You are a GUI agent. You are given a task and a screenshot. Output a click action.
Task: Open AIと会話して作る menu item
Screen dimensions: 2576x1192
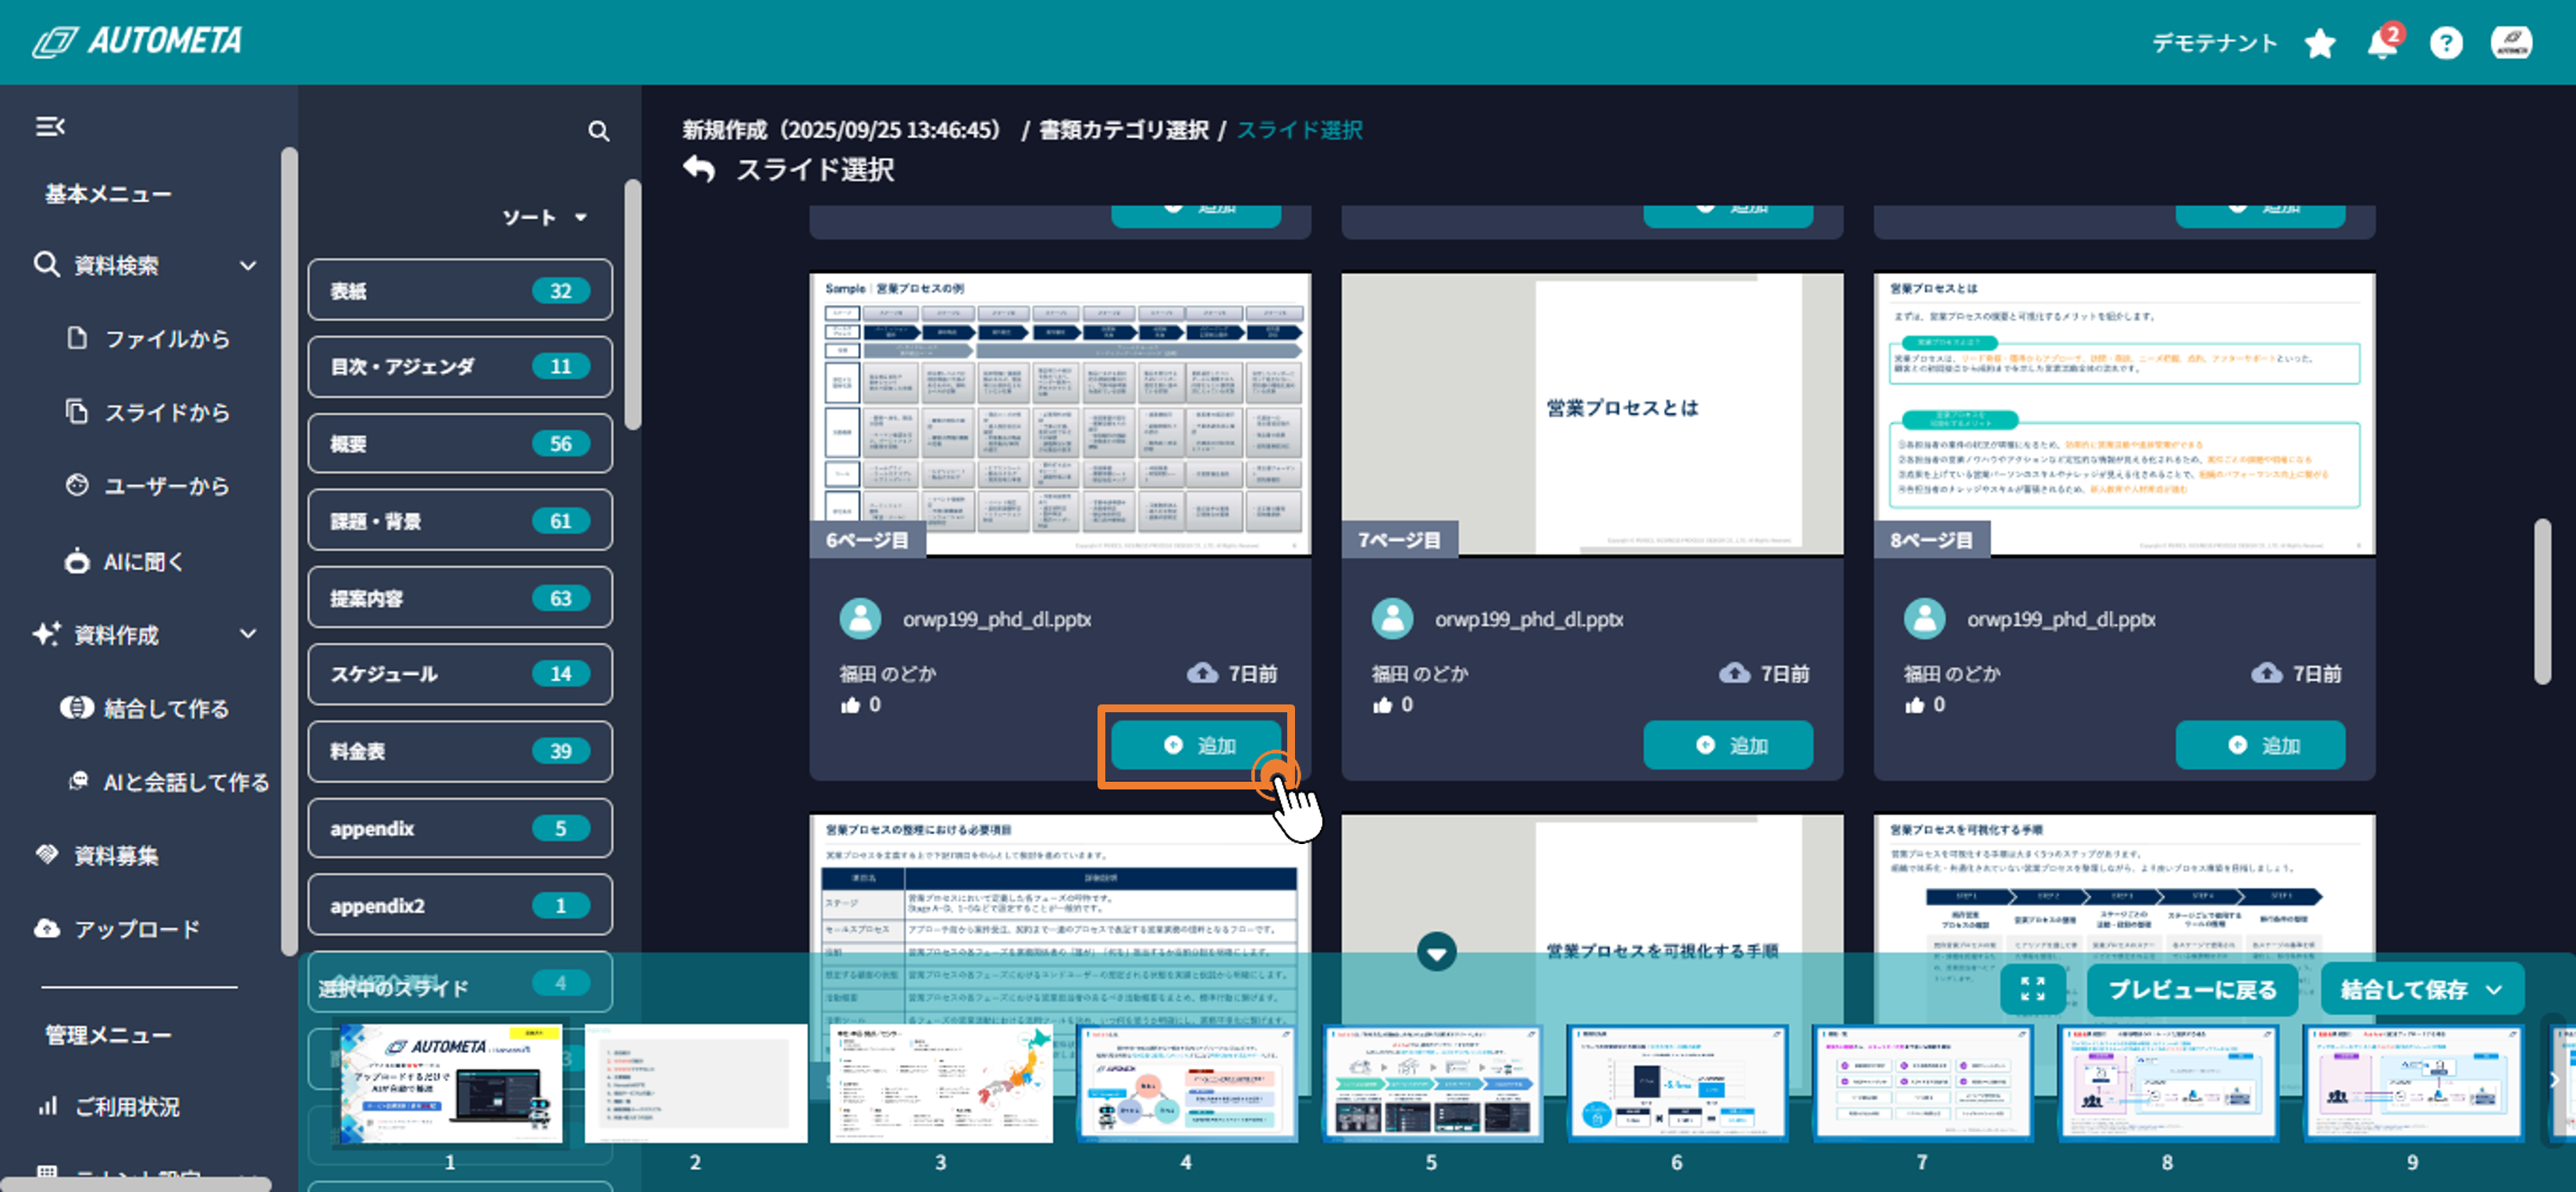[170, 782]
